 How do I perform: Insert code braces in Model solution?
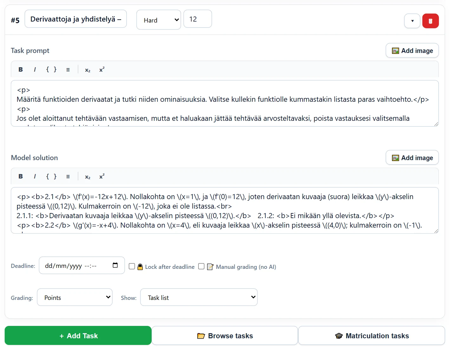(x=51, y=176)
